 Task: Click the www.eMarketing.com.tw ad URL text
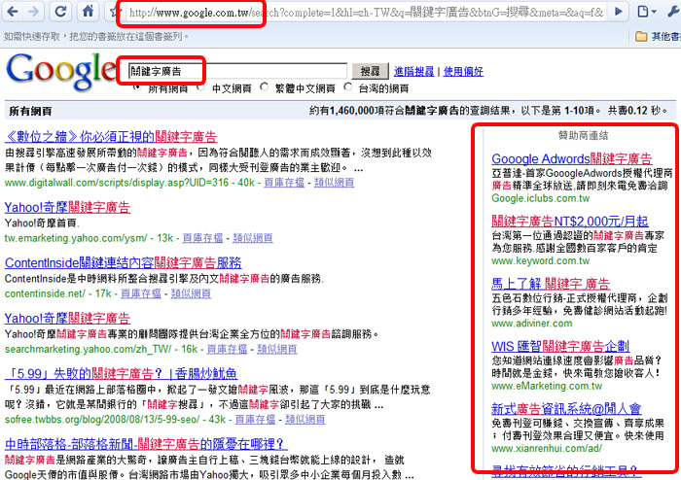[x=547, y=386]
